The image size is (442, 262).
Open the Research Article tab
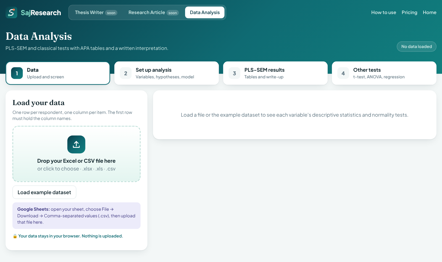tap(154, 12)
